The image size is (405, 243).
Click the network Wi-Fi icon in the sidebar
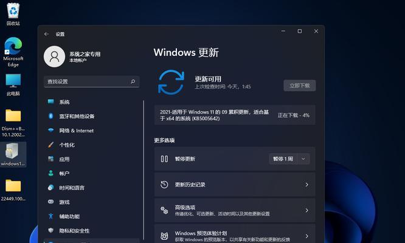point(51,130)
